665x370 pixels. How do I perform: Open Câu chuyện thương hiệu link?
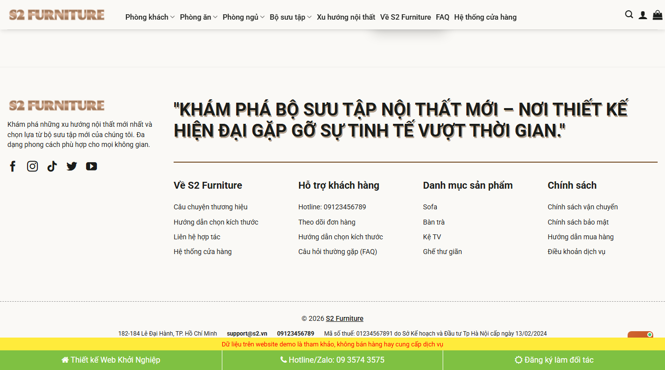point(211,207)
